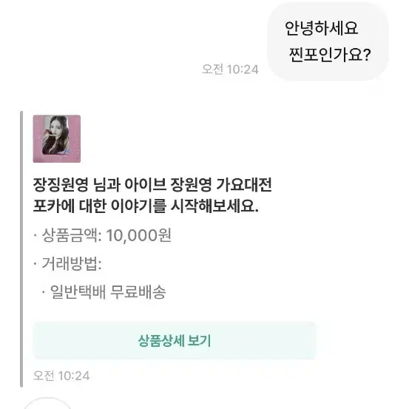The width and height of the screenshot is (409, 409).
Task: Open the 상품상세 보기 button
Action: click(x=175, y=341)
